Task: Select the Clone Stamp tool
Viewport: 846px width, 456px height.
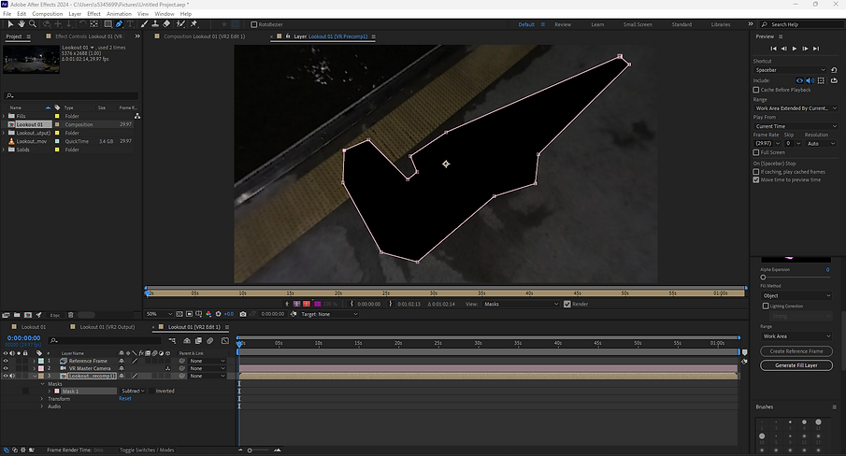Action: [x=155, y=23]
